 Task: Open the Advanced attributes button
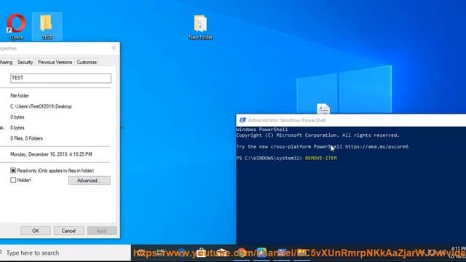tap(89, 180)
